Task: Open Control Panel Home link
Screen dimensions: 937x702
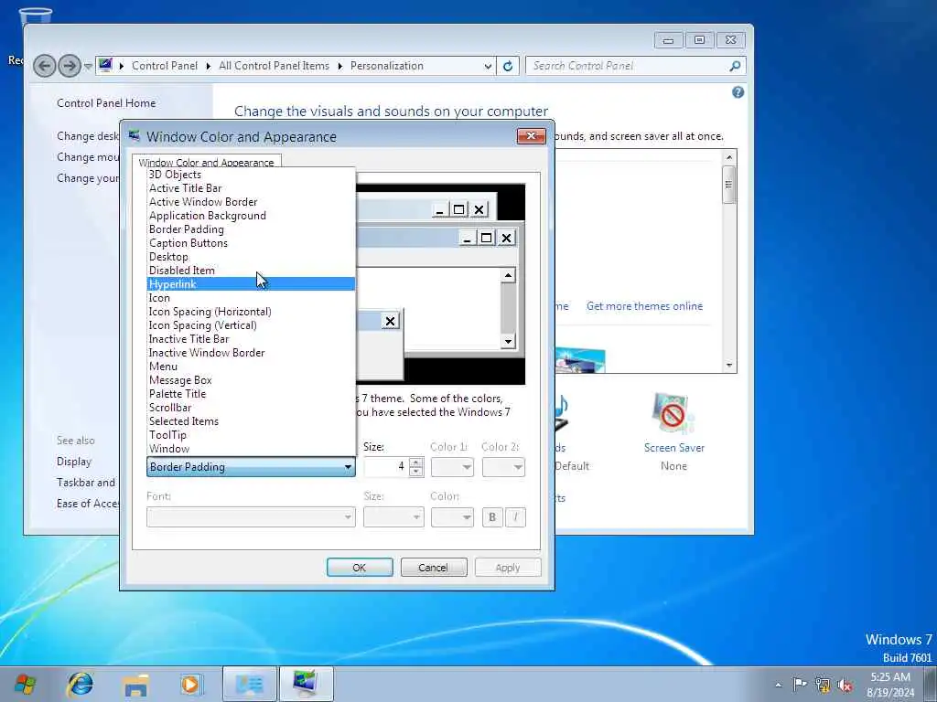Action: (x=106, y=102)
